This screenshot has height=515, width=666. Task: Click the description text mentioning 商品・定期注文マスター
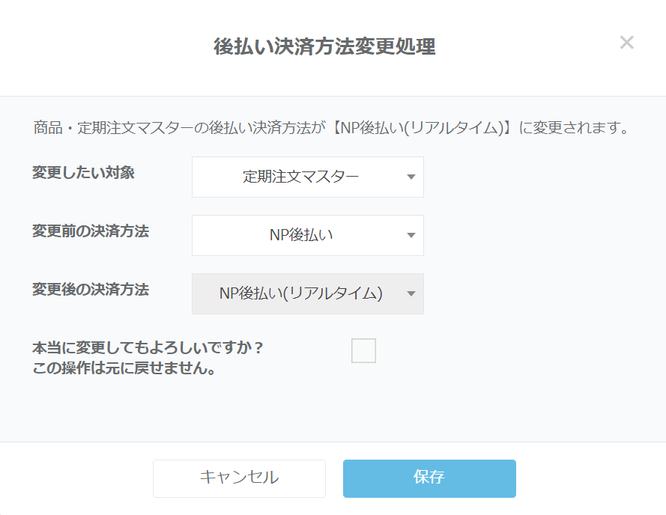[x=330, y=127]
